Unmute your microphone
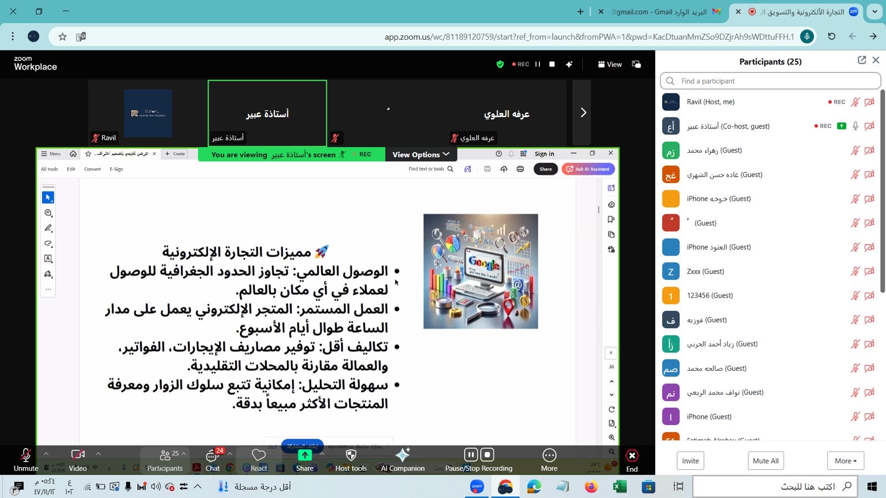 coord(25,460)
